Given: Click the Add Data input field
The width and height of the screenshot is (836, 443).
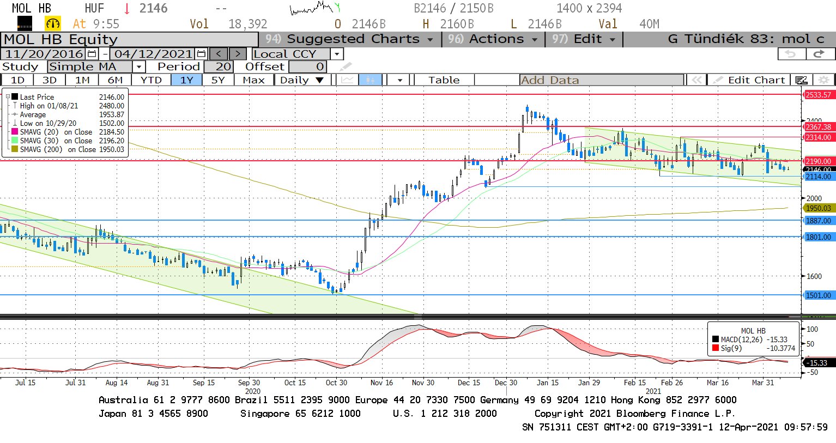Looking at the screenshot, I should click(602, 80).
